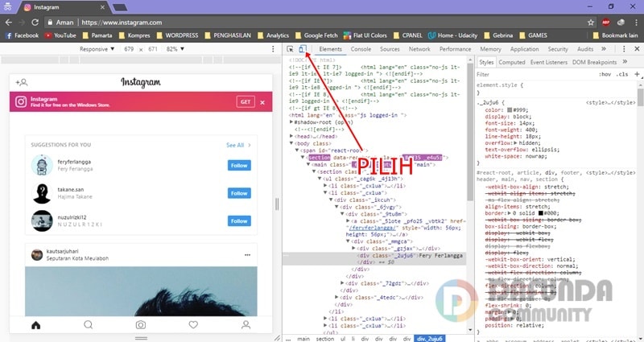Tap the search magnifier in Instagram's bottom bar
The height and width of the screenshot is (342, 644).
point(88,325)
